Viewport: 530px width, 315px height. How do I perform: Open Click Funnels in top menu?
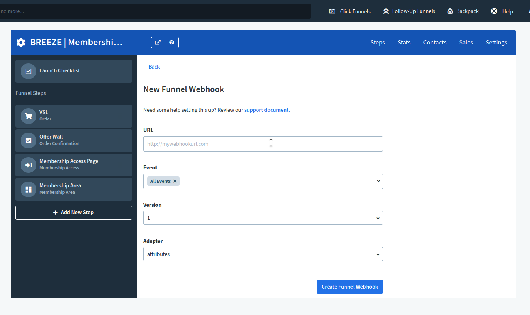350,11
